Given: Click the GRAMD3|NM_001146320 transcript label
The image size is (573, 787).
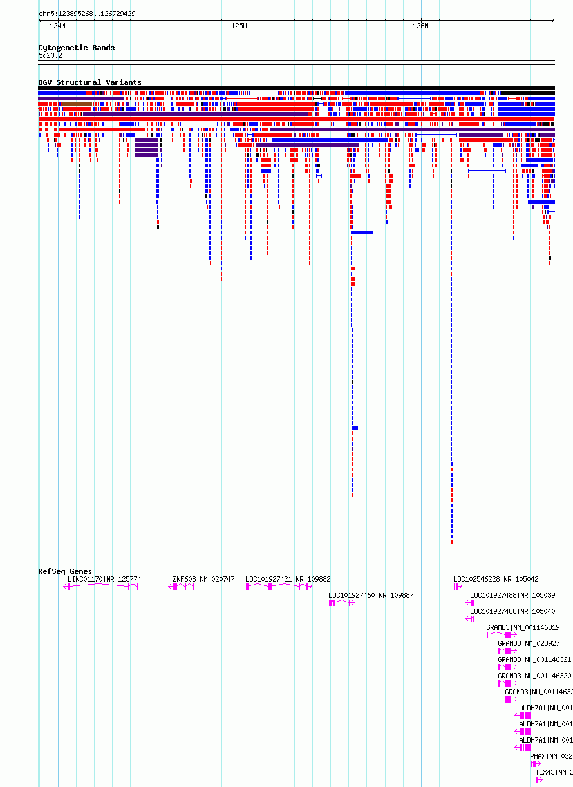Looking at the screenshot, I should (534, 676).
